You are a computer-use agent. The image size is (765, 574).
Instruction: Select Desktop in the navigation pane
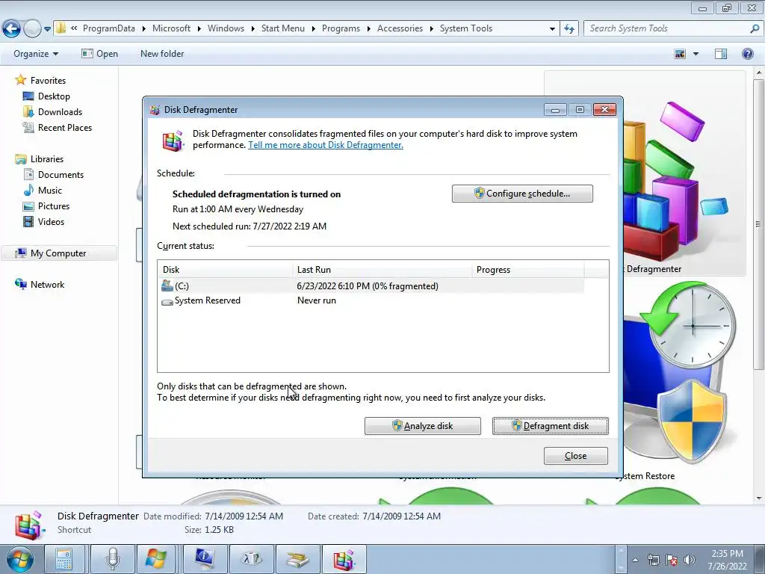tap(54, 96)
